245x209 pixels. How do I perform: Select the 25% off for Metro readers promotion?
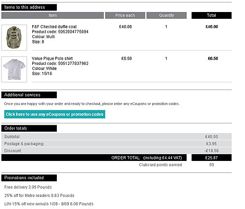click(39, 195)
